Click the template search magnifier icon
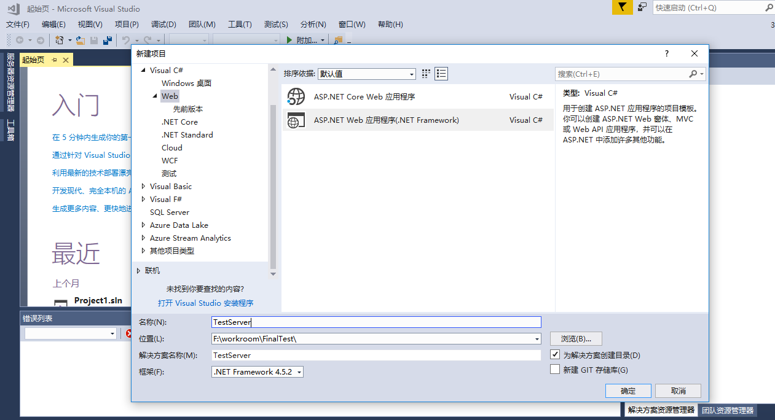 pyautogui.click(x=693, y=74)
